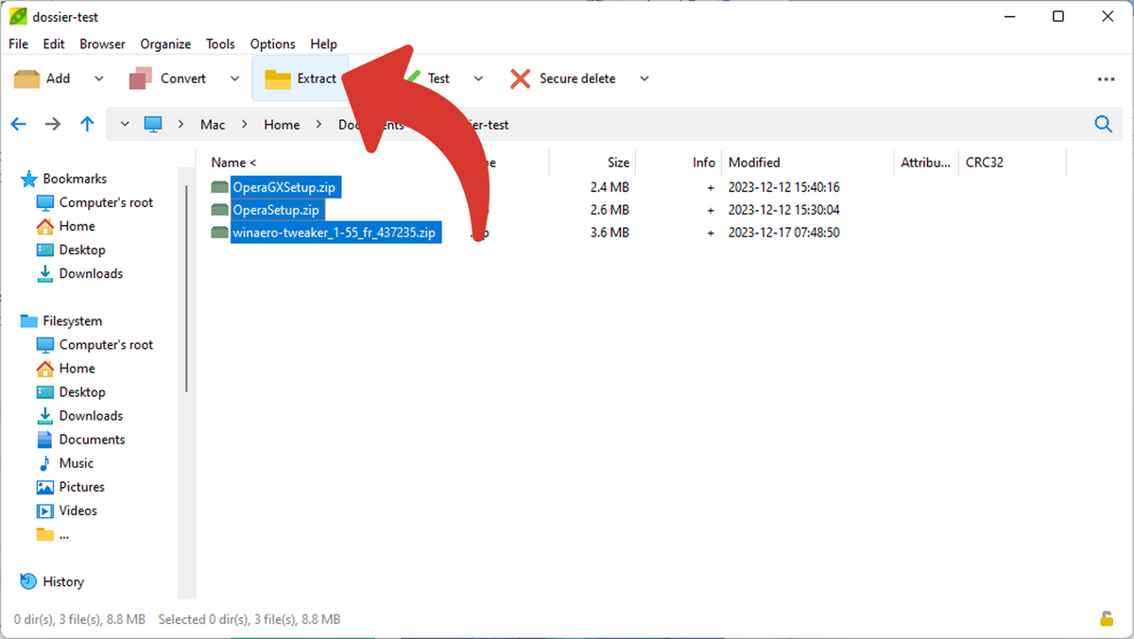Click the computer icon in address bar
Viewport: 1134px width, 639px height.
[x=153, y=124]
